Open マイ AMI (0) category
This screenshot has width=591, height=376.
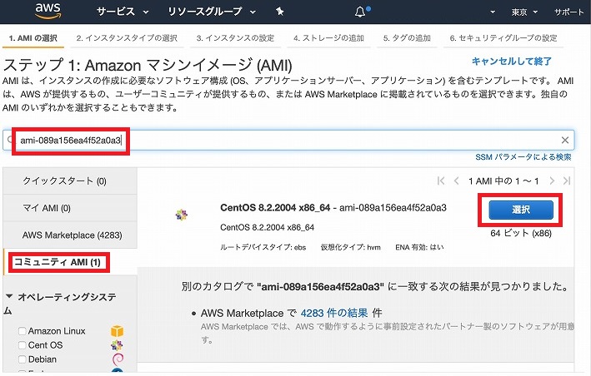pyautogui.click(x=70, y=208)
